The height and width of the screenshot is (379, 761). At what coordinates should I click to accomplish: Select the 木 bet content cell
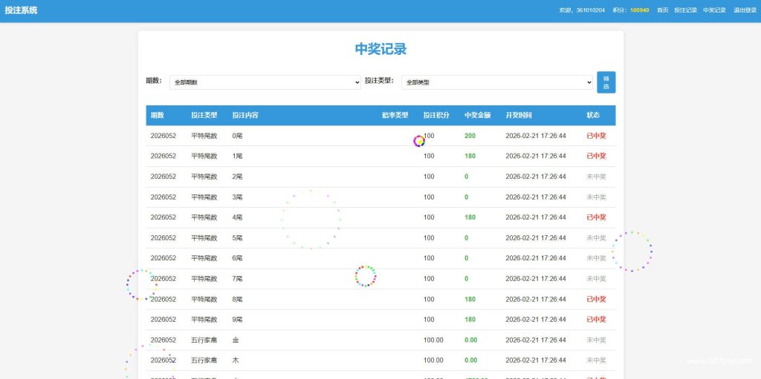point(236,360)
